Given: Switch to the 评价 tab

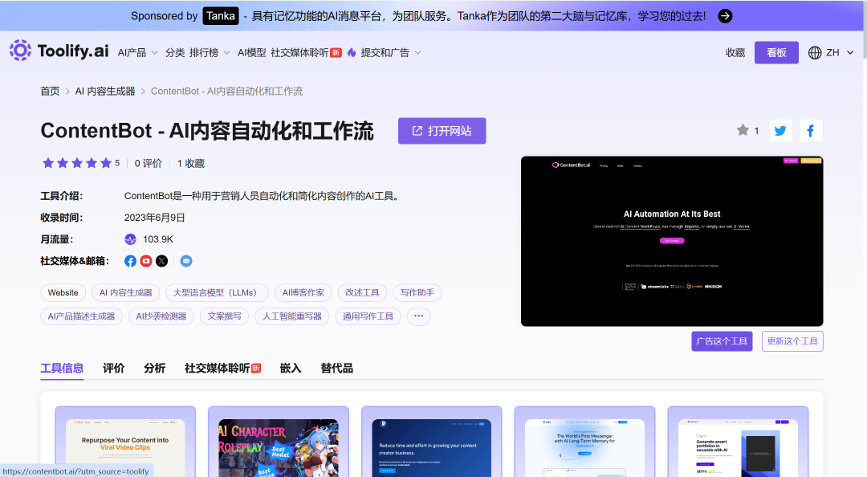Looking at the screenshot, I should click(113, 369).
